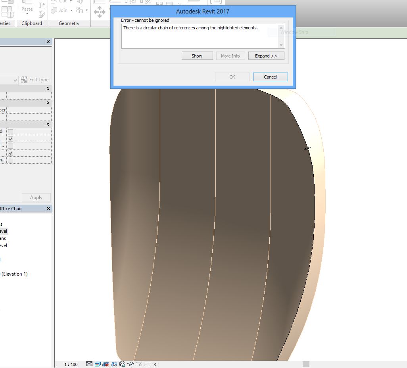Click the shadows toggle in status bar
Image resolution: width=407 pixels, height=368 pixels.
coord(105,364)
